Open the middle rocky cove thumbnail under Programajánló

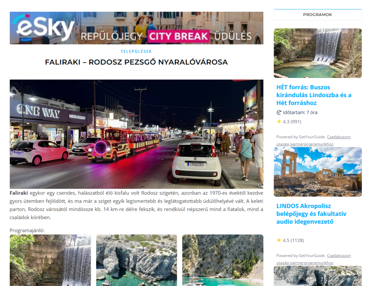point(136,260)
